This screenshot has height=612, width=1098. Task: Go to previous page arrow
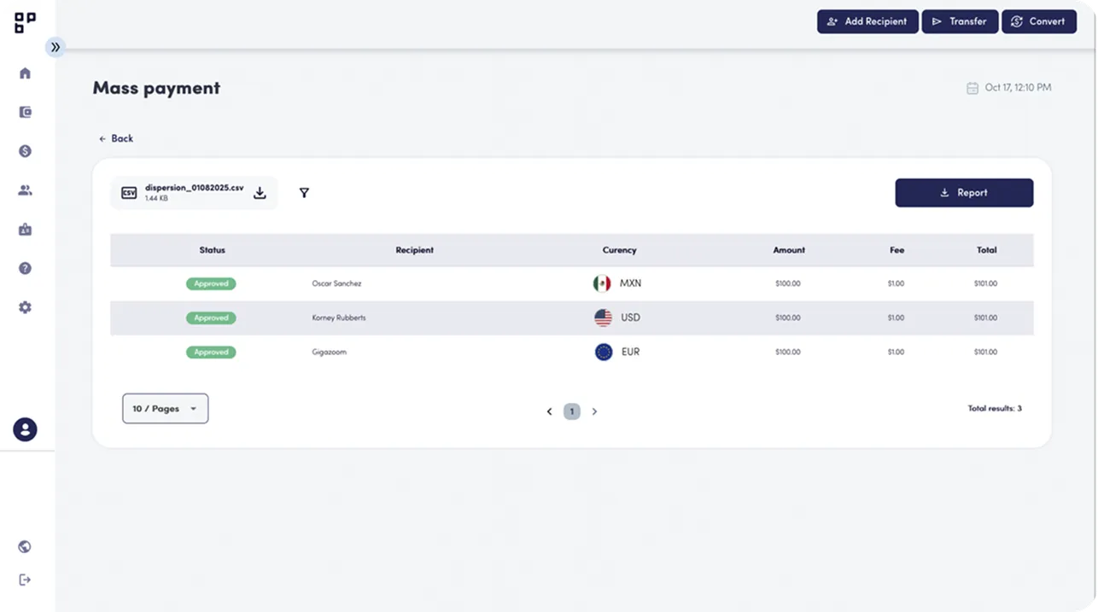[549, 411]
